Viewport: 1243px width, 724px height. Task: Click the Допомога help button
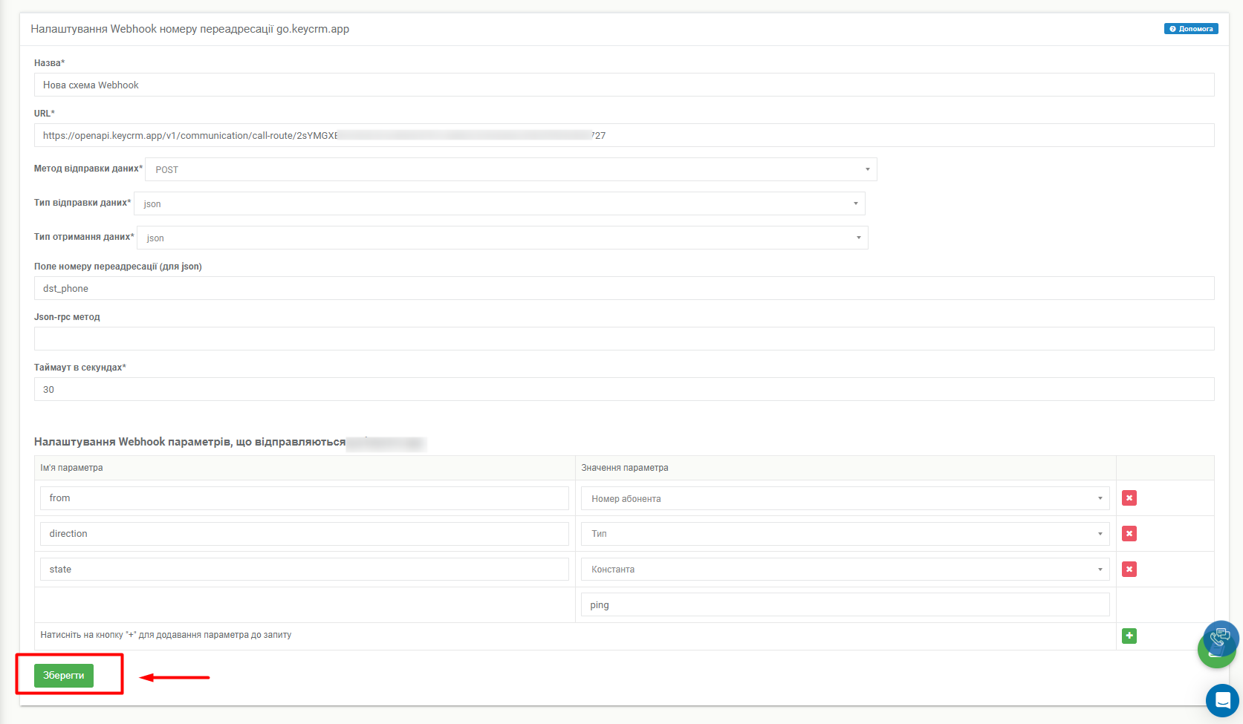pyautogui.click(x=1191, y=29)
